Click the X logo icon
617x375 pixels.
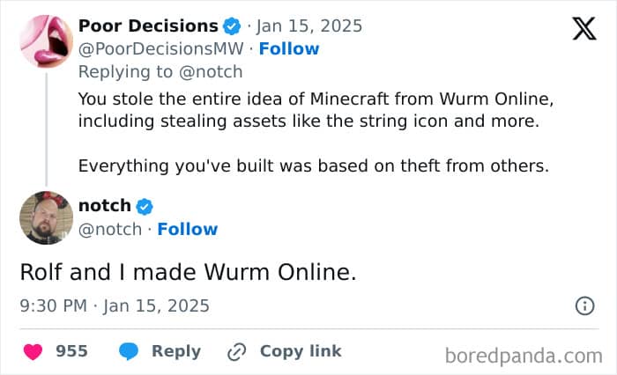(583, 30)
